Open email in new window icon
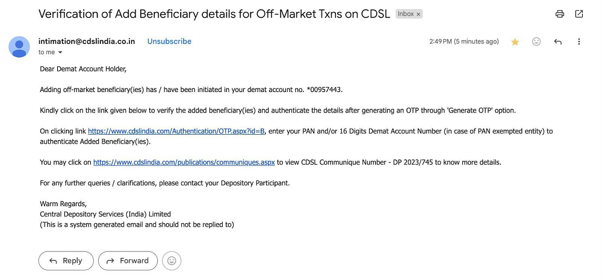This screenshot has width=602, height=279. click(x=579, y=14)
